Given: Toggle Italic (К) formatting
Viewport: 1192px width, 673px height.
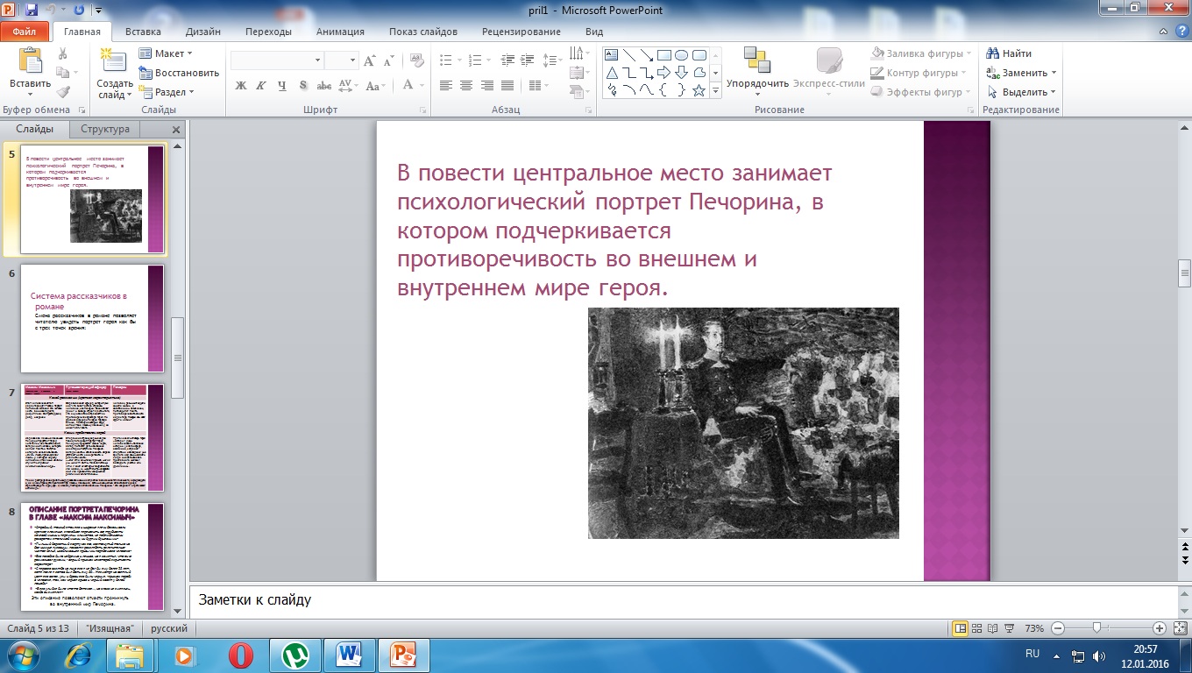Looking at the screenshot, I should click(261, 86).
